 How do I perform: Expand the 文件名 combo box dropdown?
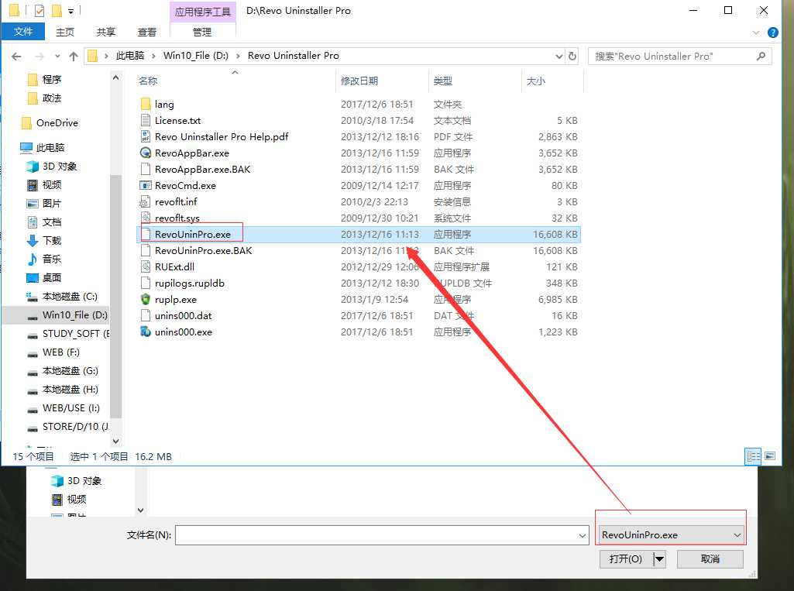pyautogui.click(x=583, y=535)
